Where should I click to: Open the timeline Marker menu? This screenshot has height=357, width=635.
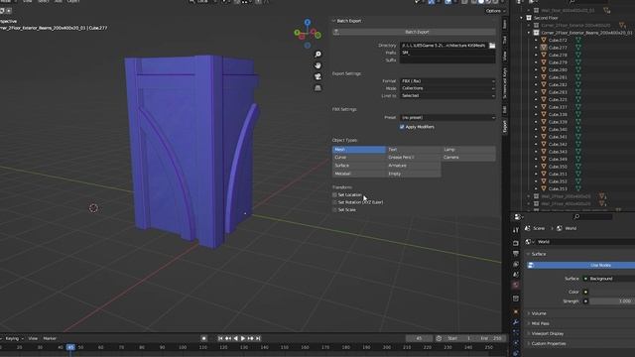(x=50, y=338)
